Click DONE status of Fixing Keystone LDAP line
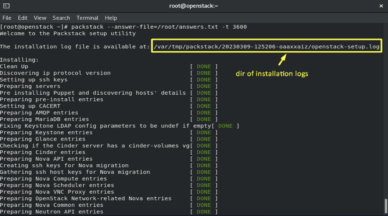 (225, 126)
